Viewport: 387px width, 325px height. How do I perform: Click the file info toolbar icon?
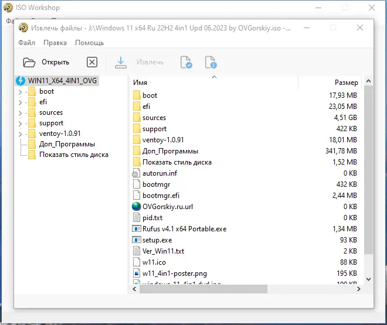[211, 62]
